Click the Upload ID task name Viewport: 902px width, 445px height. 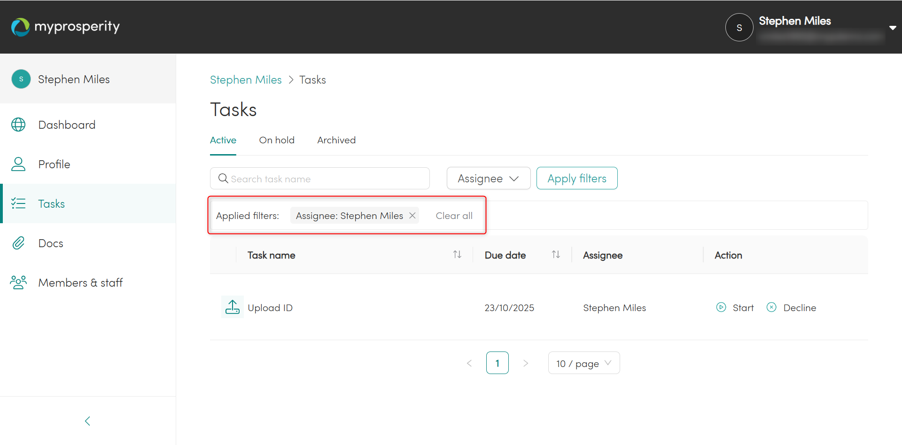270,308
